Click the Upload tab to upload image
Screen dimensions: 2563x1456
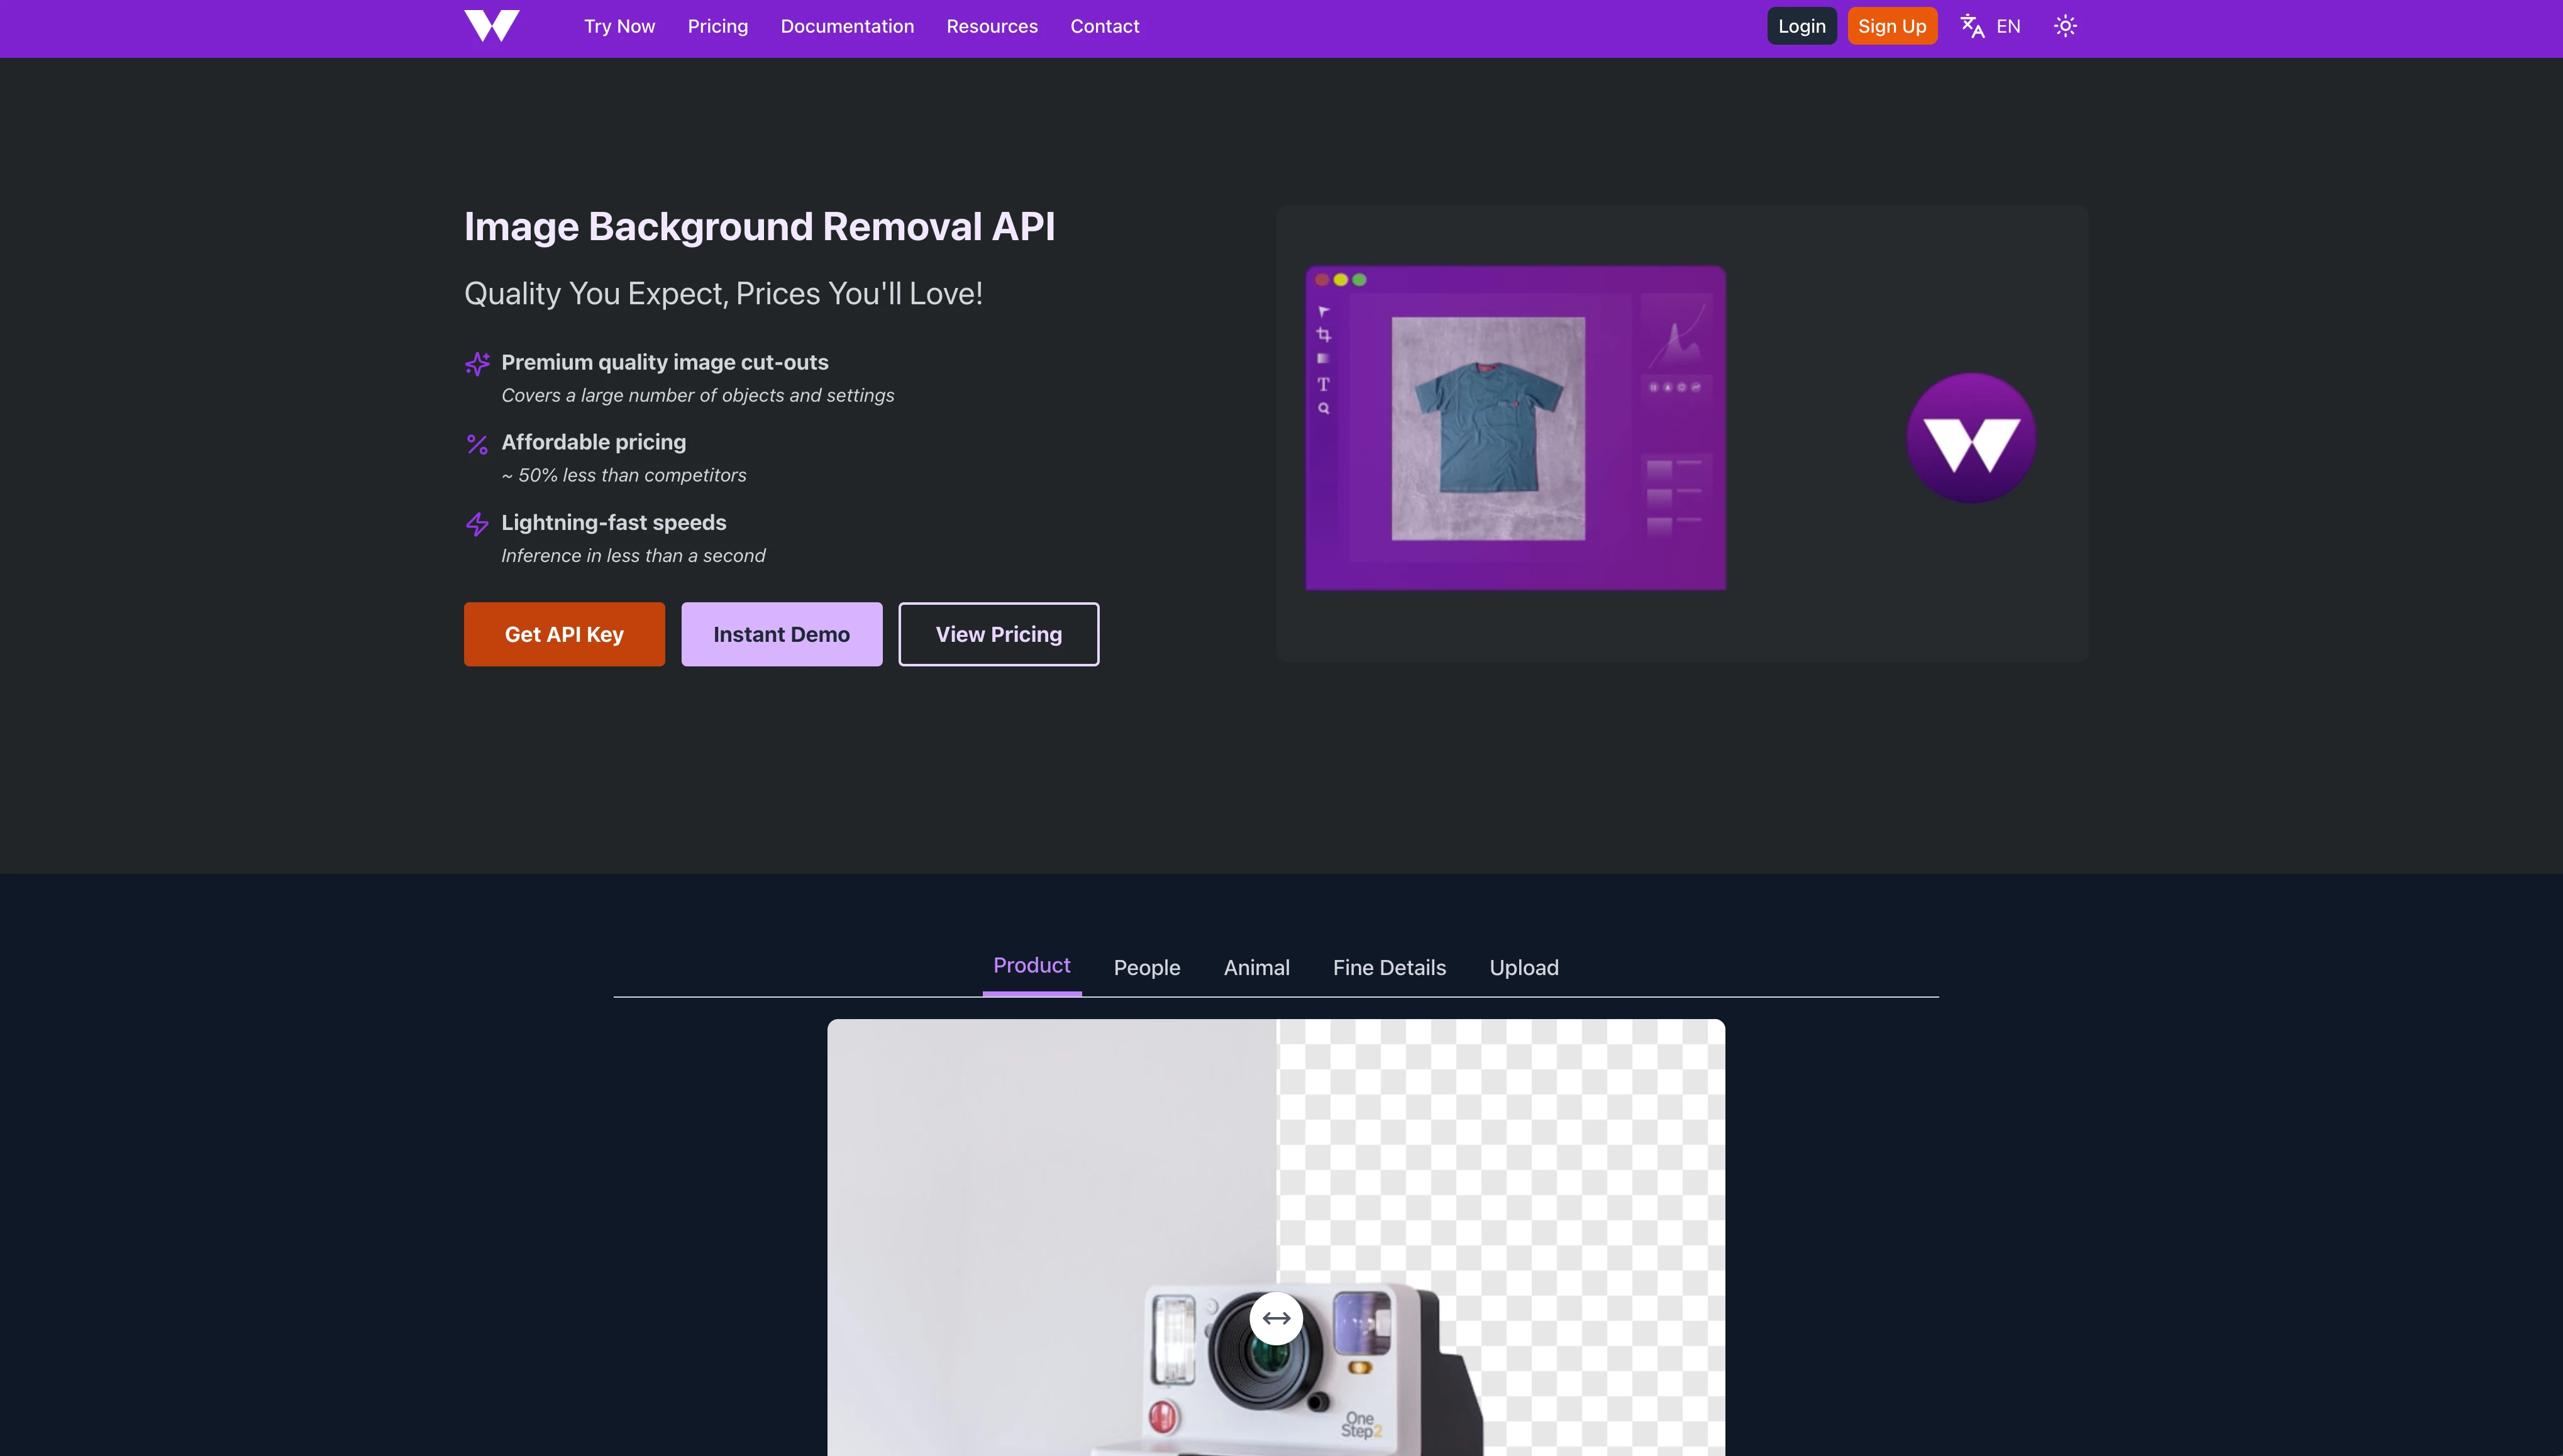1523,966
